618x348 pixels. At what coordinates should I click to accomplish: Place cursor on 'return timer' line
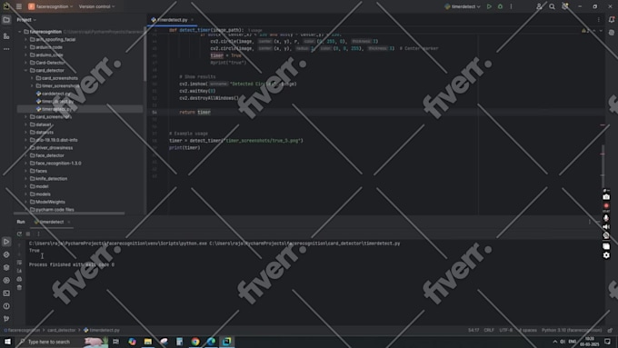click(x=195, y=113)
